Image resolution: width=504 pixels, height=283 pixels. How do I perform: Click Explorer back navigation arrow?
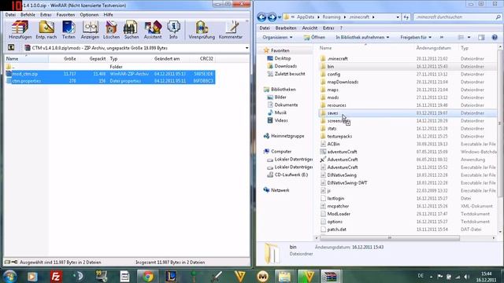click(x=261, y=17)
